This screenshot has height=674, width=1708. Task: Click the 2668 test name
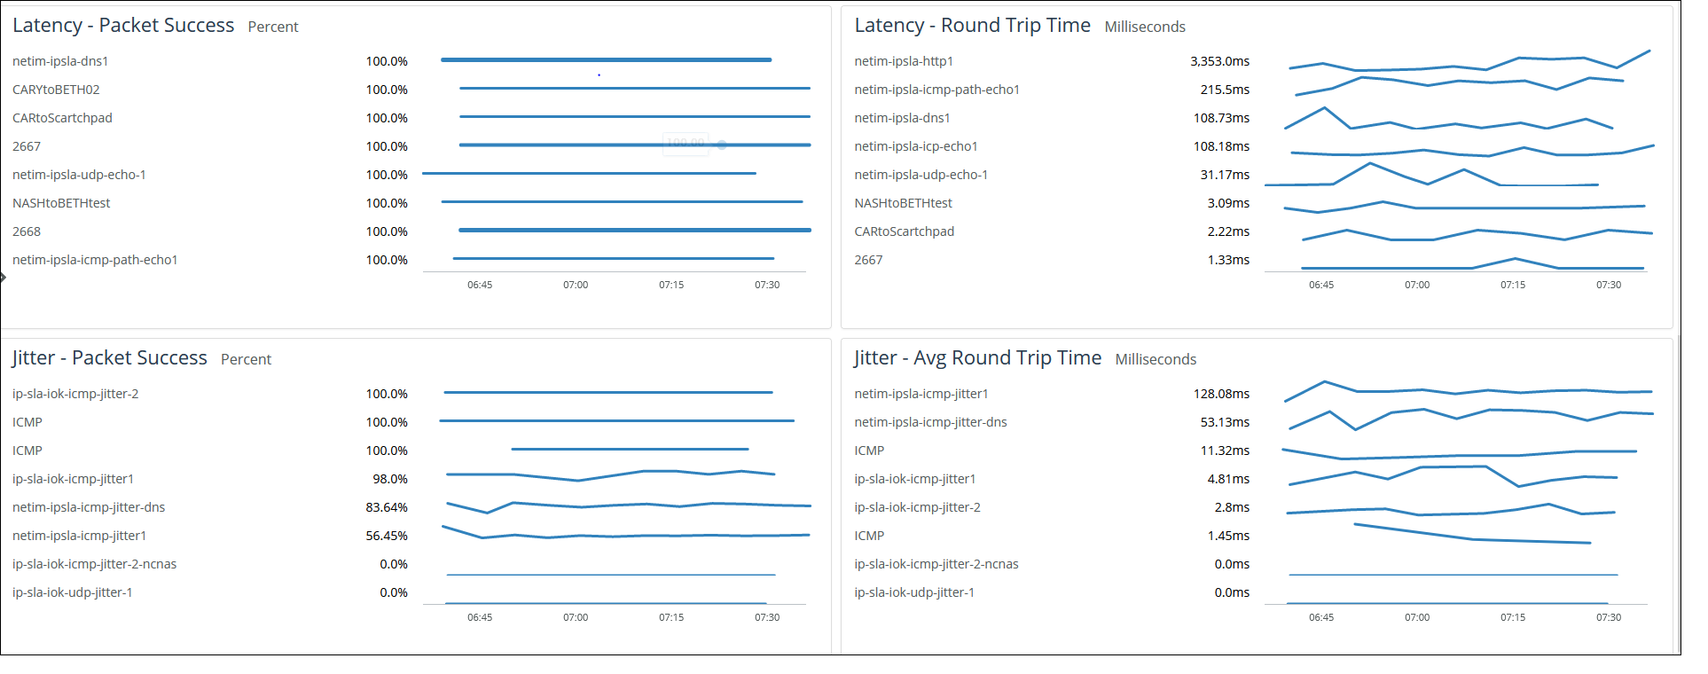coord(27,231)
